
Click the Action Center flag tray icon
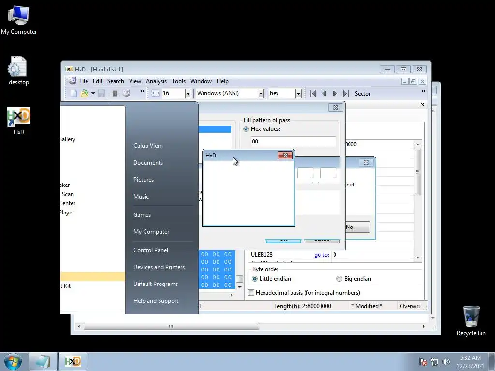coord(423,362)
